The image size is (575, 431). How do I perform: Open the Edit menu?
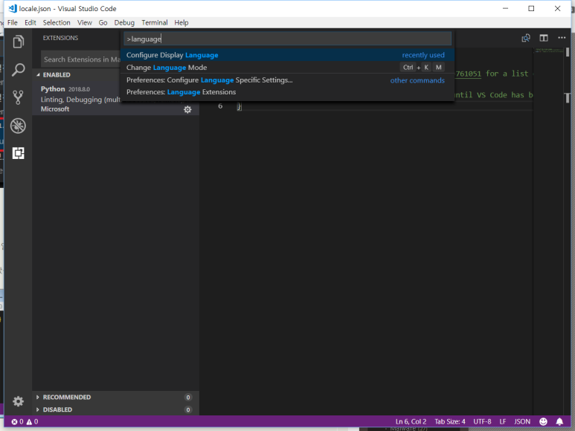click(x=30, y=23)
